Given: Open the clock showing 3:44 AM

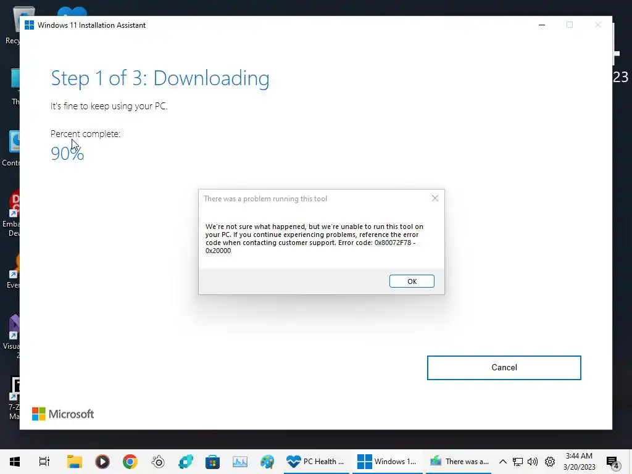Looking at the screenshot, I should [x=579, y=462].
